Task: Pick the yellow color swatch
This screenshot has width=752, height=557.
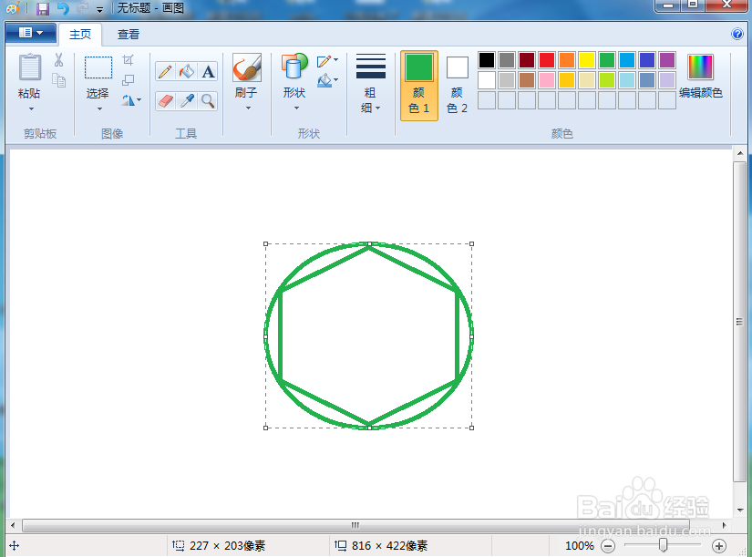Action: (x=586, y=60)
